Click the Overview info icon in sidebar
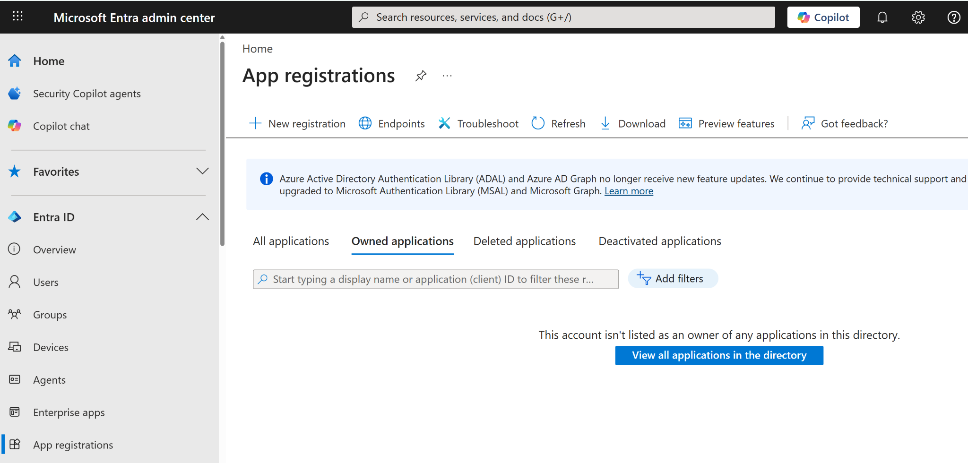The width and height of the screenshot is (968, 463). 15,249
